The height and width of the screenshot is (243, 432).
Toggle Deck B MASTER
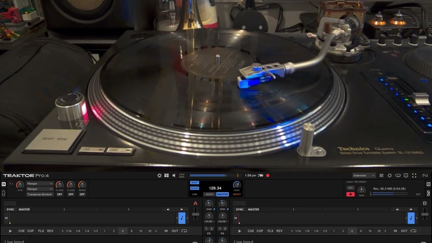click(x=253, y=210)
